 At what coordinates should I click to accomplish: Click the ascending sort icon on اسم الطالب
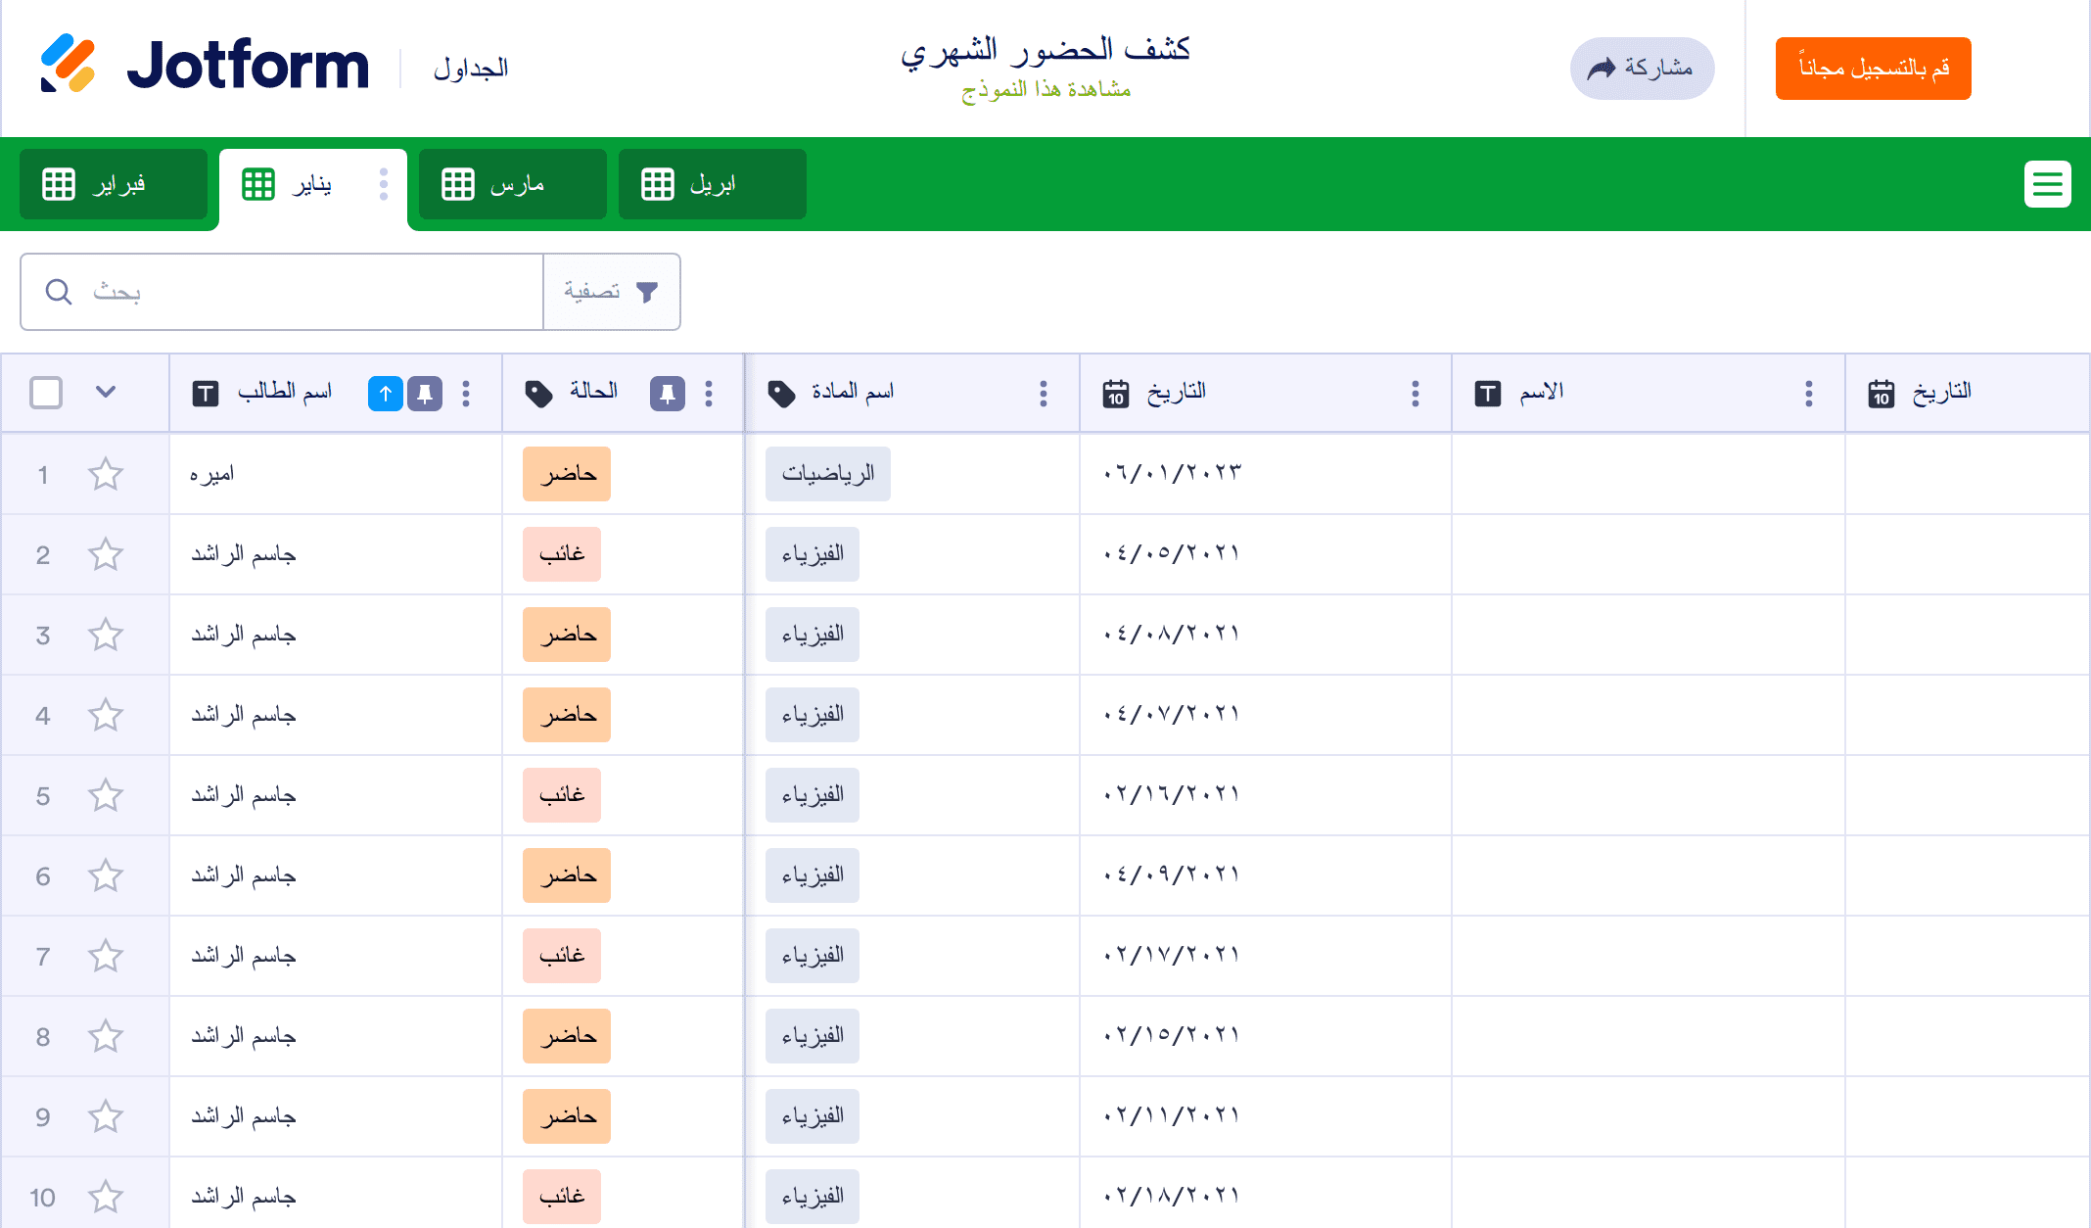point(385,394)
